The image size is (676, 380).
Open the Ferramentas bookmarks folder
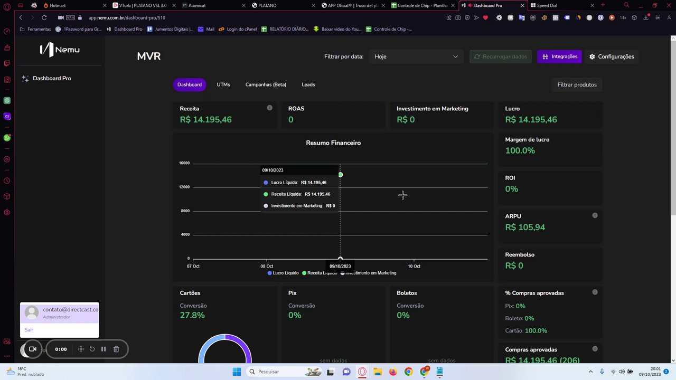click(35, 29)
